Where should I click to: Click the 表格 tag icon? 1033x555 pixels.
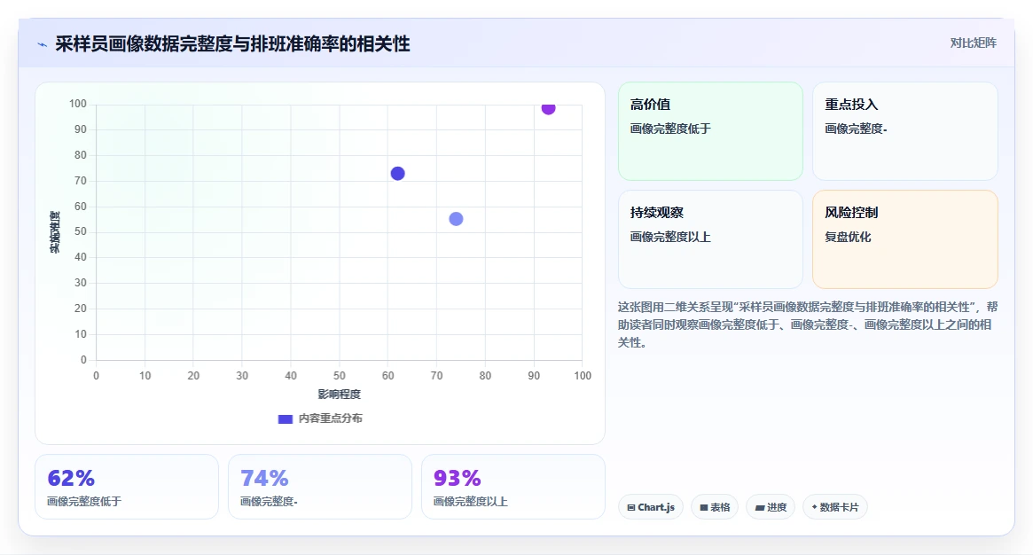pyautogui.click(x=704, y=508)
